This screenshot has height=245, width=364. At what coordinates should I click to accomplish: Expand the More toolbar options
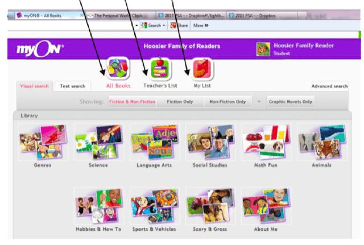pyautogui.click(x=201, y=25)
